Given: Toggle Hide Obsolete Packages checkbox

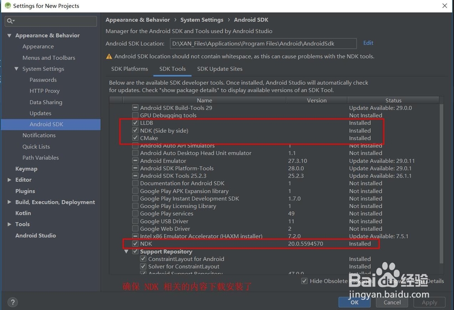Looking at the screenshot, I should (x=304, y=281).
